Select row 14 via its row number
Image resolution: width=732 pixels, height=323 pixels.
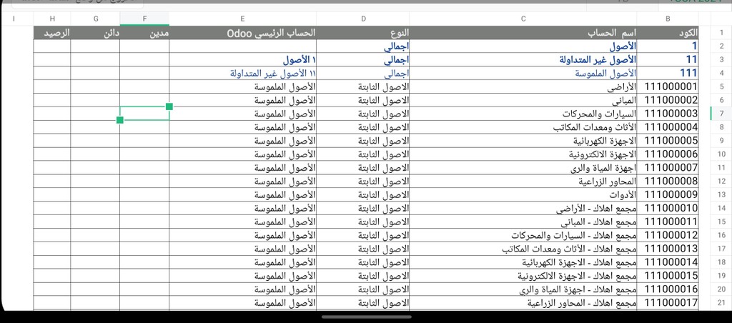tap(721, 208)
